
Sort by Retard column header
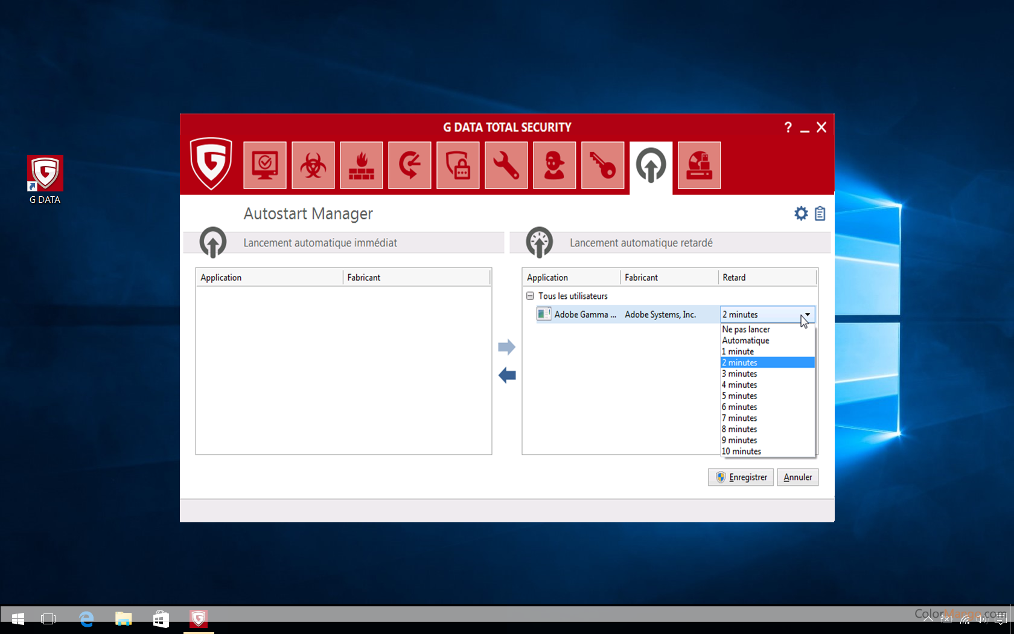point(767,277)
